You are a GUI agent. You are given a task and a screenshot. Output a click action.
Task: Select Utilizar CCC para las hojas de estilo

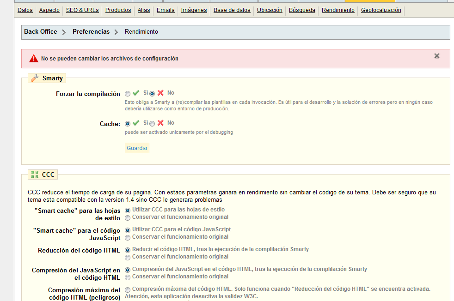point(128,211)
